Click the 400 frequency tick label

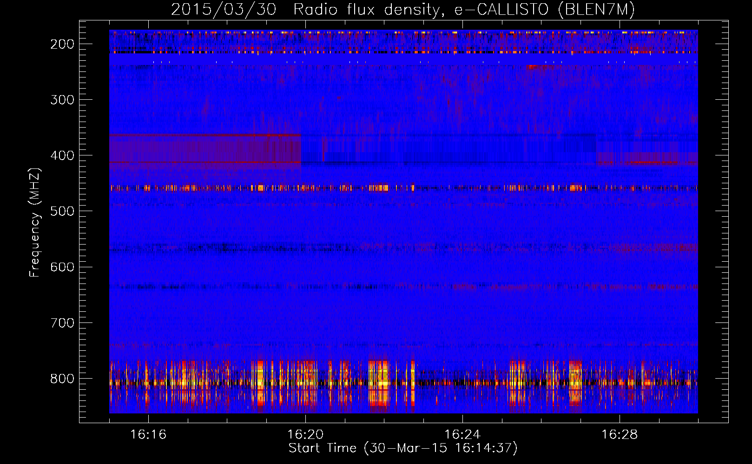coord(62,155)
